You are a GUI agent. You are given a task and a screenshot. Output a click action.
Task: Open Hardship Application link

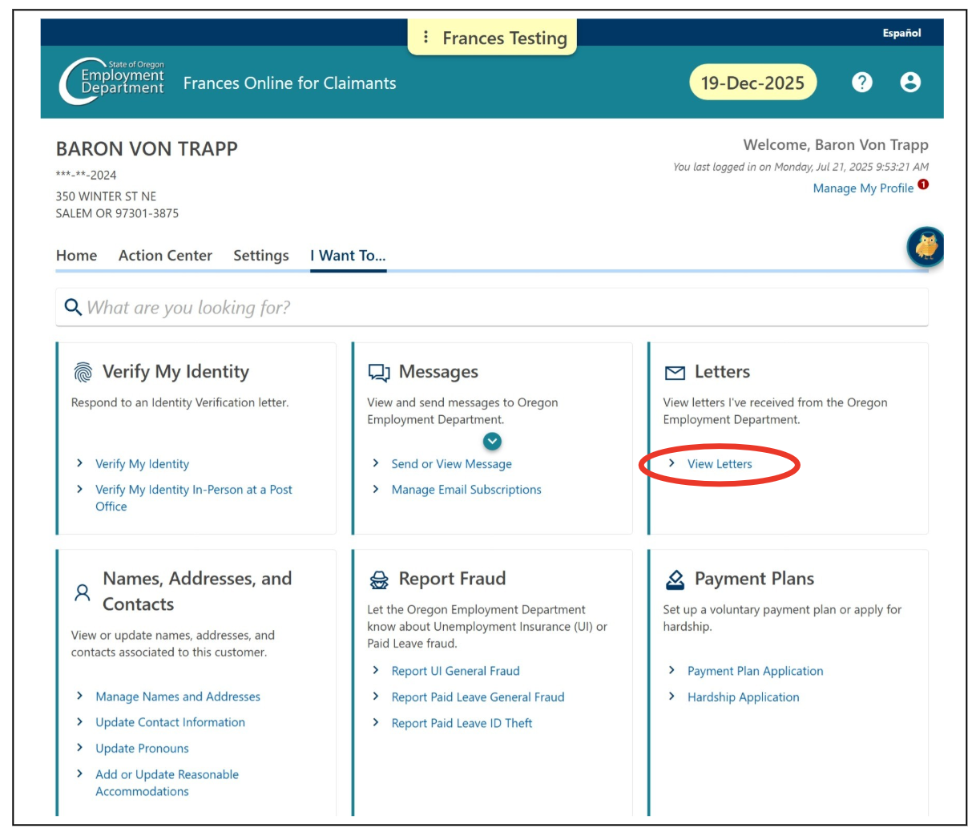(x=743, y=697)
